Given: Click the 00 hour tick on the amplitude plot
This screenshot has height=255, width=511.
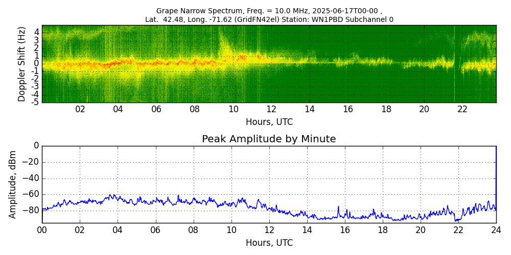Looking at the screenshot, I should tap(42, 230).
